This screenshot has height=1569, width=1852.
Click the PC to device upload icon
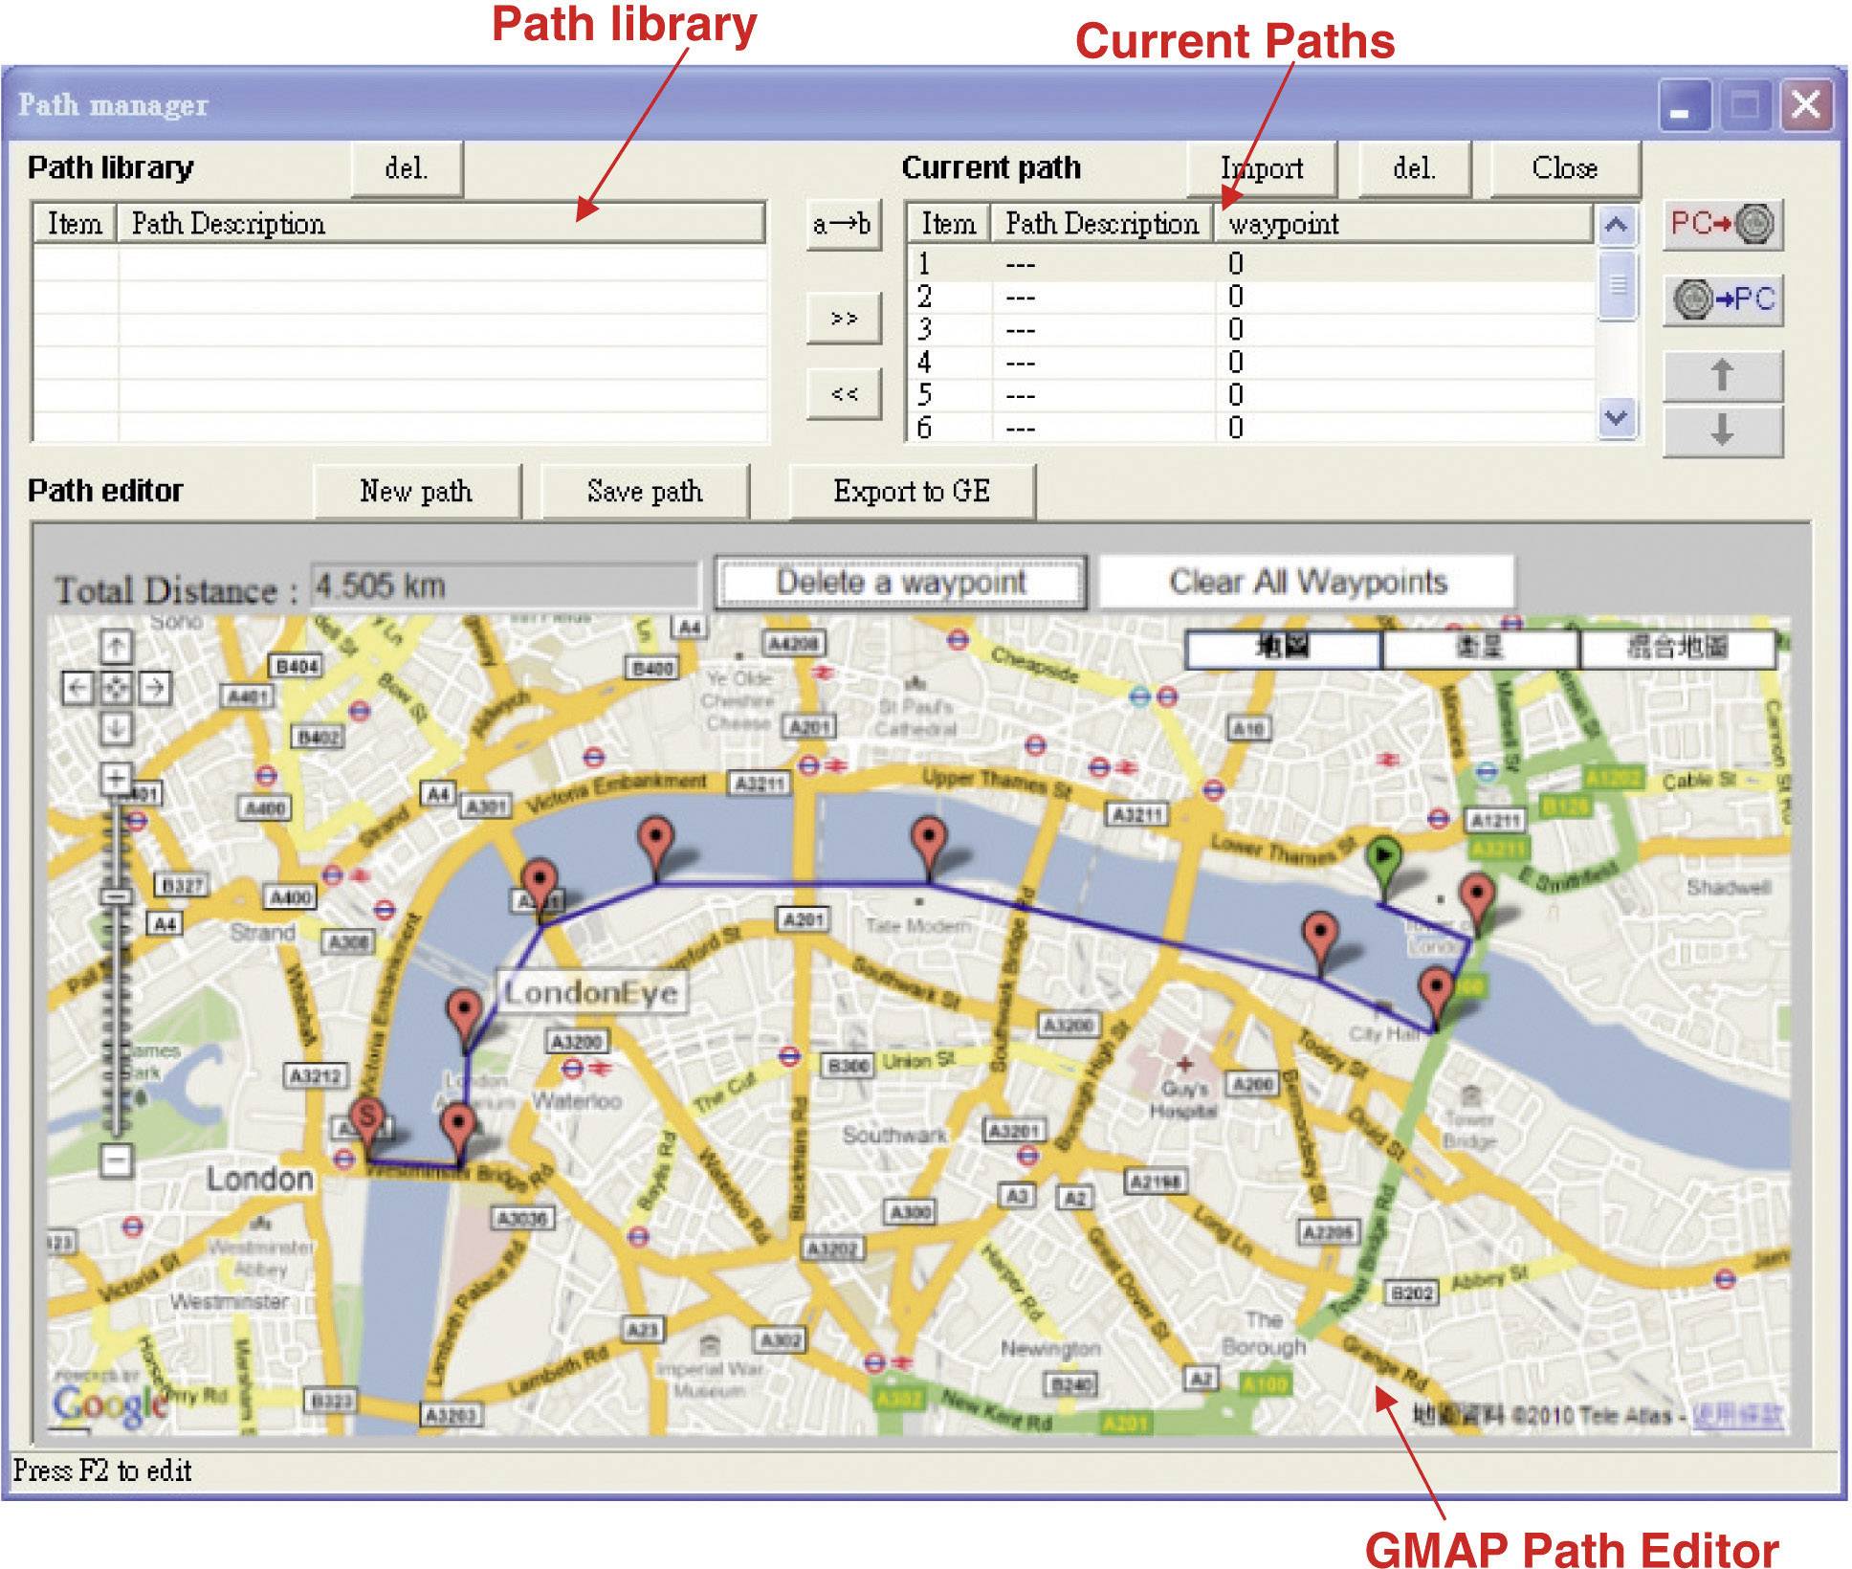point(1722,225)
